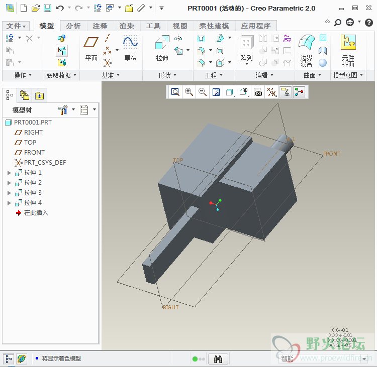Switch to the Model Tree navigator tab
377x367 pixels.
(x=10, y=95)
